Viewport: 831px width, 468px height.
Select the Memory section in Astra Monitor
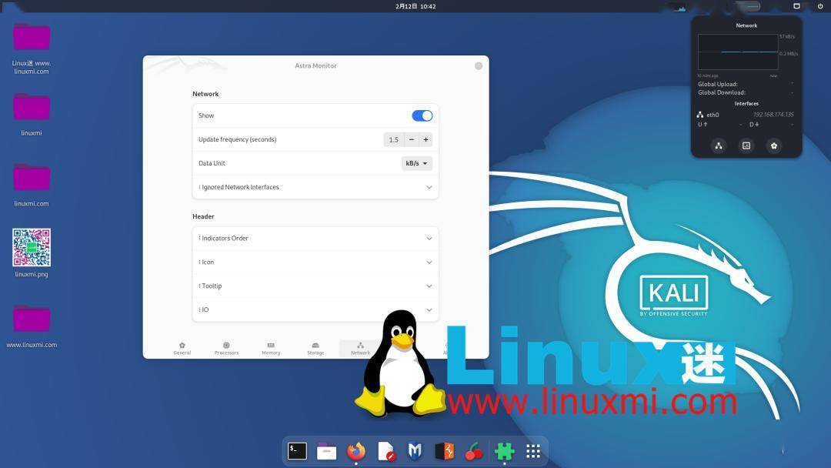tap(271, 346)
